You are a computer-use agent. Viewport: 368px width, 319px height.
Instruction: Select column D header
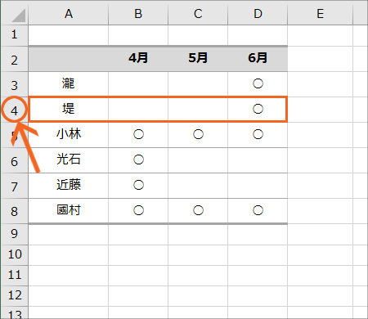[258, 14]
